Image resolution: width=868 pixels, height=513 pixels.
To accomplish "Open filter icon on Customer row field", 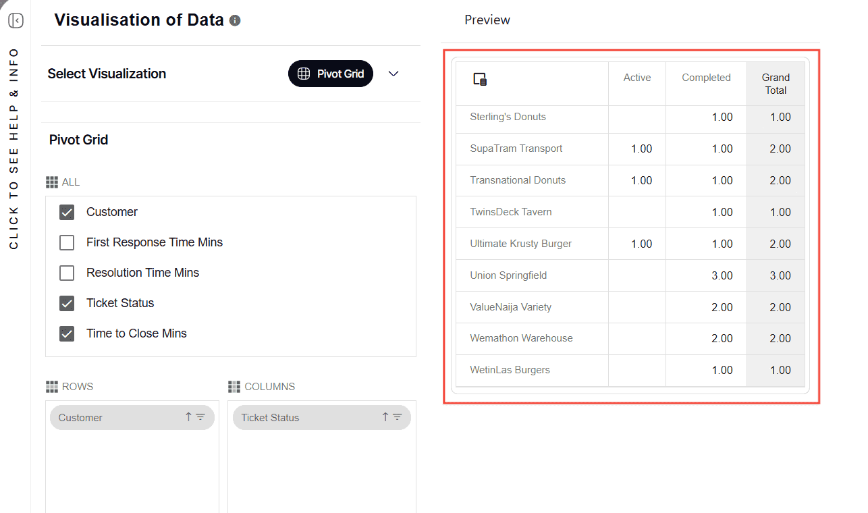I will click(x=200, y=417).
